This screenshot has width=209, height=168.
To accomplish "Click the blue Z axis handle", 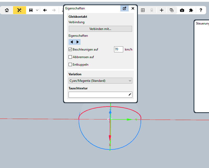I will (110, 113).
